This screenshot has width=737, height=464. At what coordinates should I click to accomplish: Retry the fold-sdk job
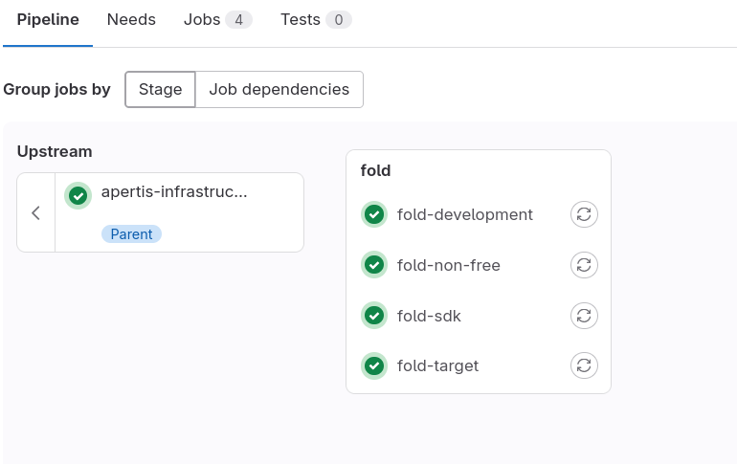click(x=584, y=316)
